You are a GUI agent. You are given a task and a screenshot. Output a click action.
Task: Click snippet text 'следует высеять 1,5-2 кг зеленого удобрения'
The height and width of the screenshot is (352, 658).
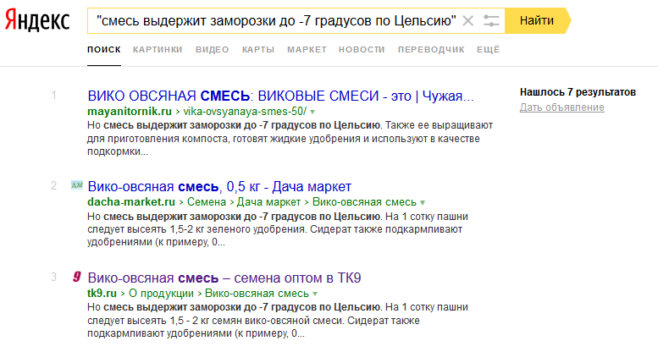click(196, 229)
